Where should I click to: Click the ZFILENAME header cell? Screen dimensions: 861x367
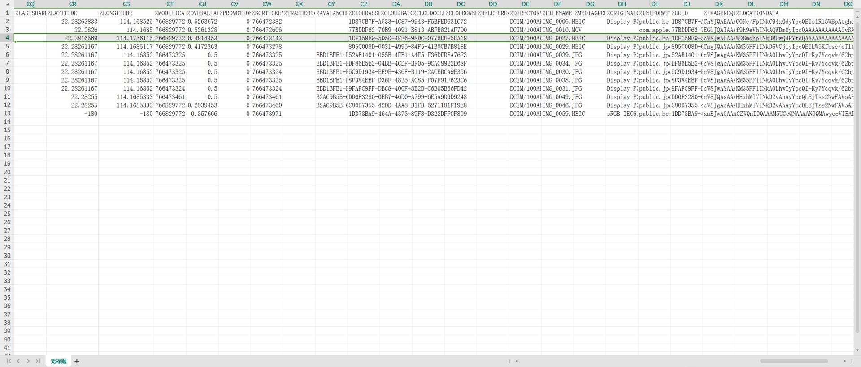pos(557,13)
